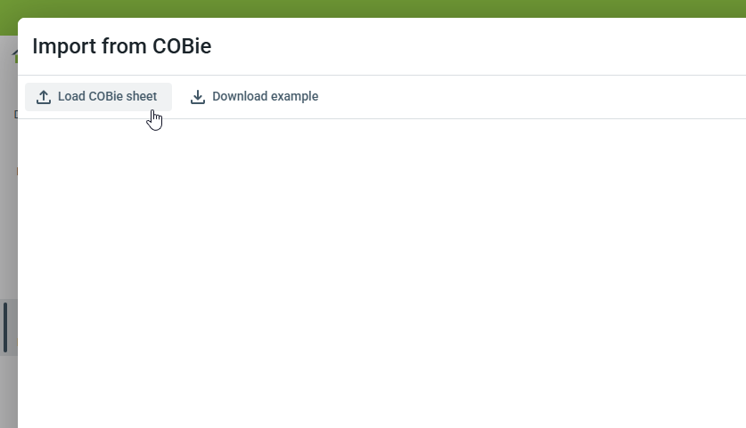Screen dimensions: 746x428
Task: Click the tray beneath the upload arrow
Action: (x=44, y=103)
